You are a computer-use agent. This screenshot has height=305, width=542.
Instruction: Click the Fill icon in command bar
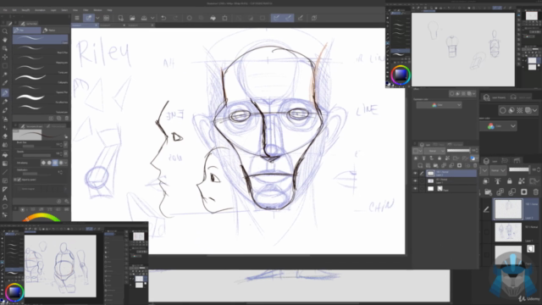pos(213,18)
